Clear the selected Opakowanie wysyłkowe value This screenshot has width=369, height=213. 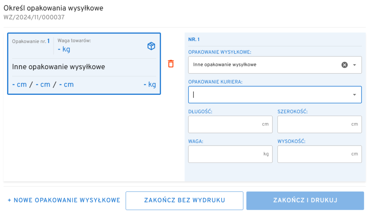(344, 65)
